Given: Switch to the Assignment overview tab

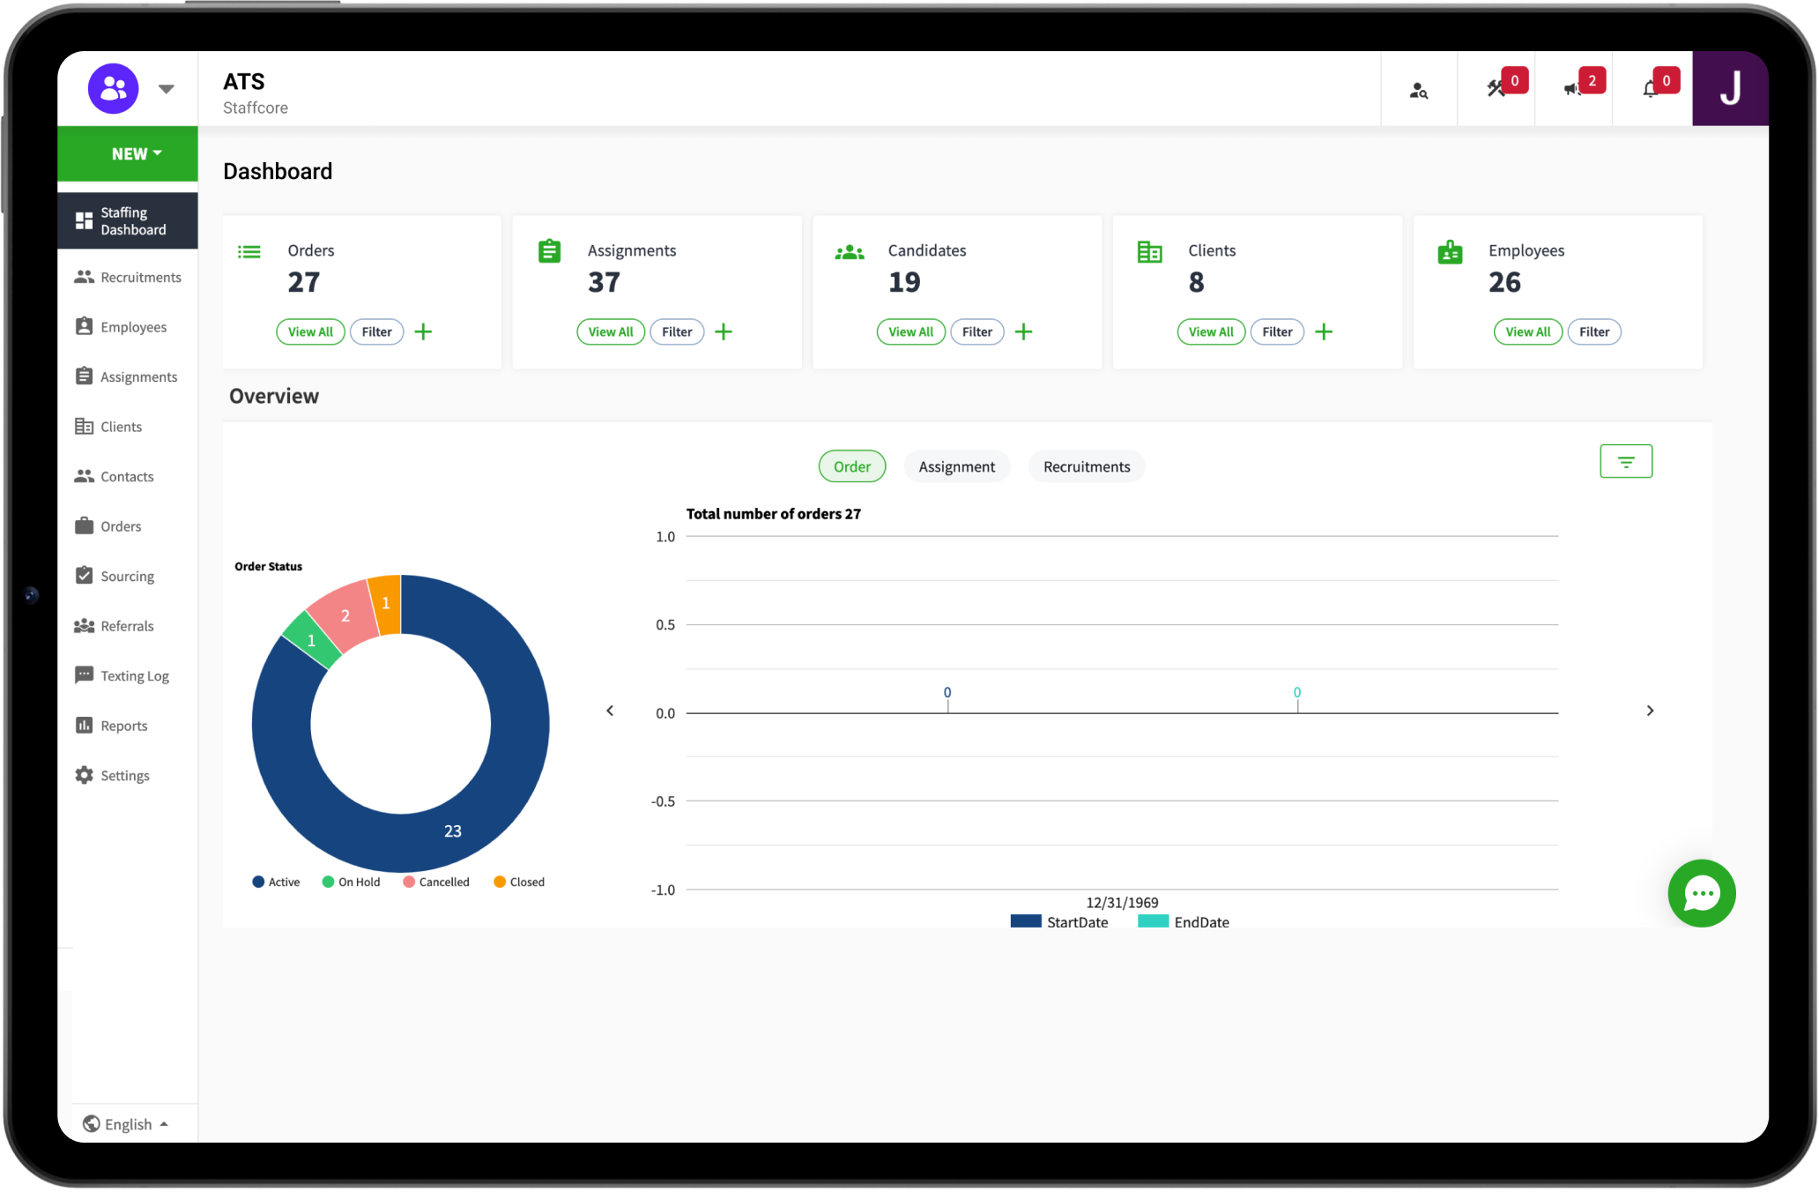Looking at the screenshot, I should click(956, 466).
